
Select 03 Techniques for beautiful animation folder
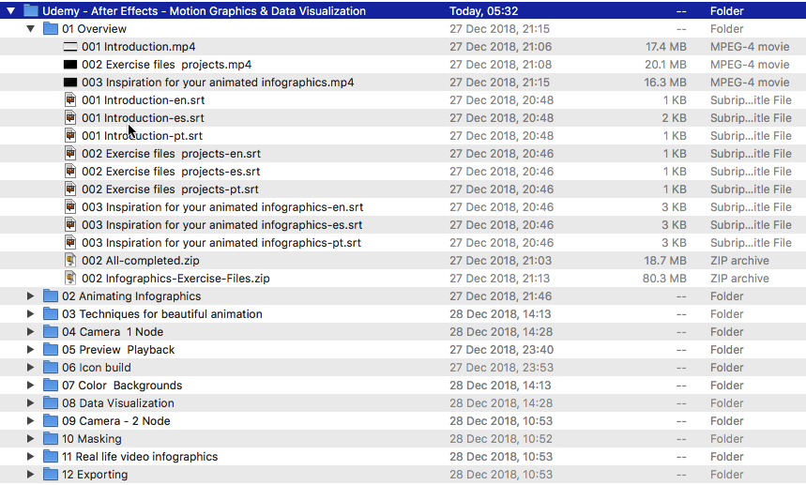pos(162,314)
